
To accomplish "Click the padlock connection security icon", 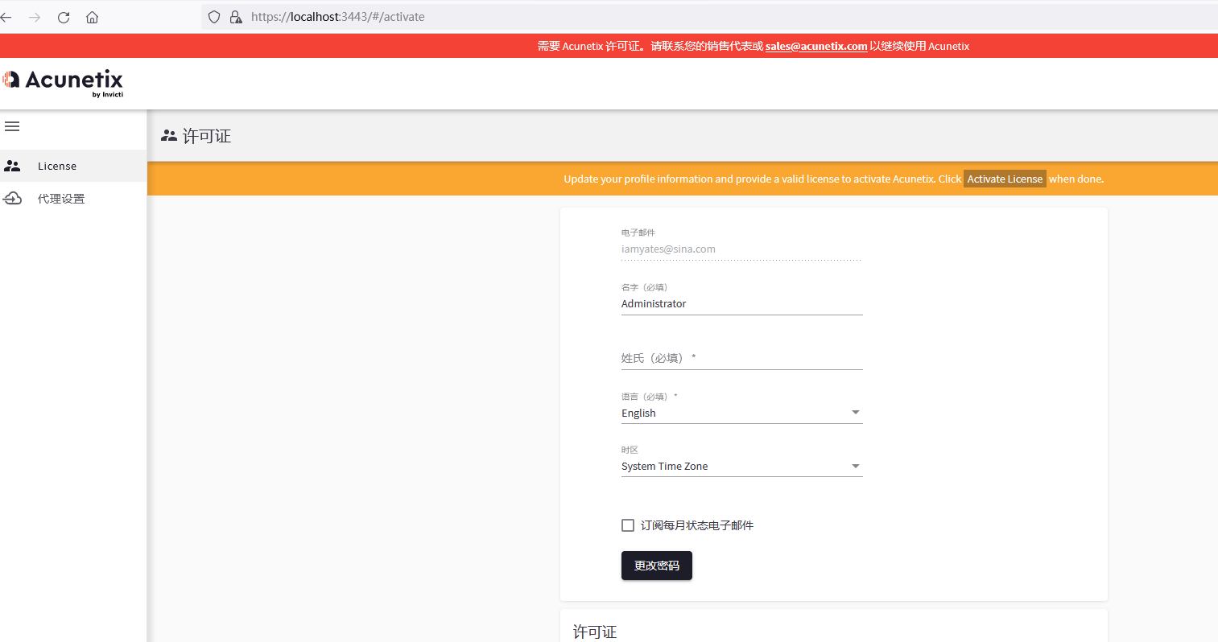I will click(236, 17).
